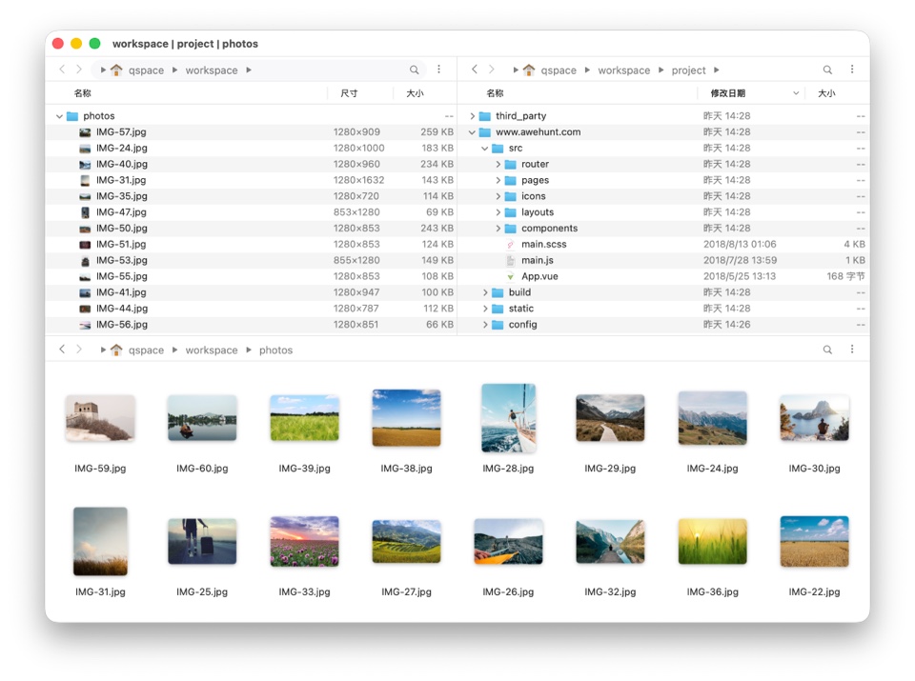Select the main.scss file
915x681 pixels.
pyautogui.click(x=543, y=245)
